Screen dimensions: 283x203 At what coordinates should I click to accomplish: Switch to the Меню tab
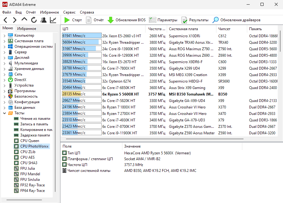coord(8,28)
